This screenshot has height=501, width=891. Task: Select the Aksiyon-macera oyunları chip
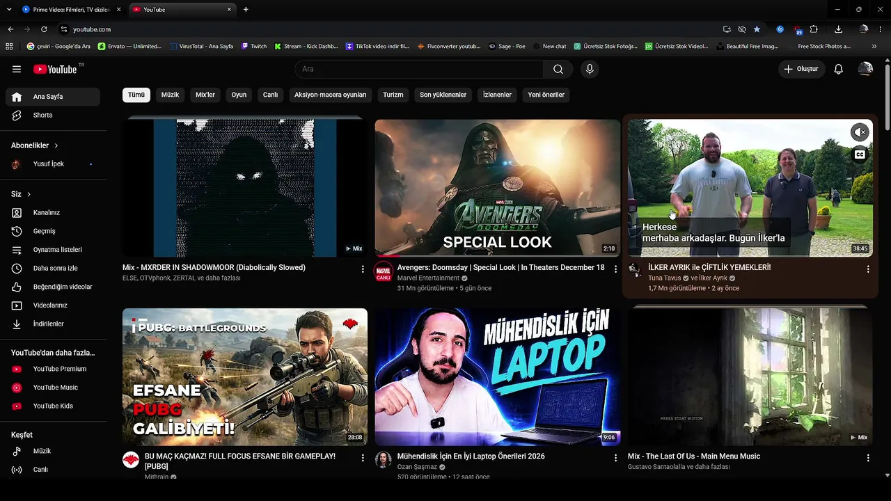click(330, 95)
